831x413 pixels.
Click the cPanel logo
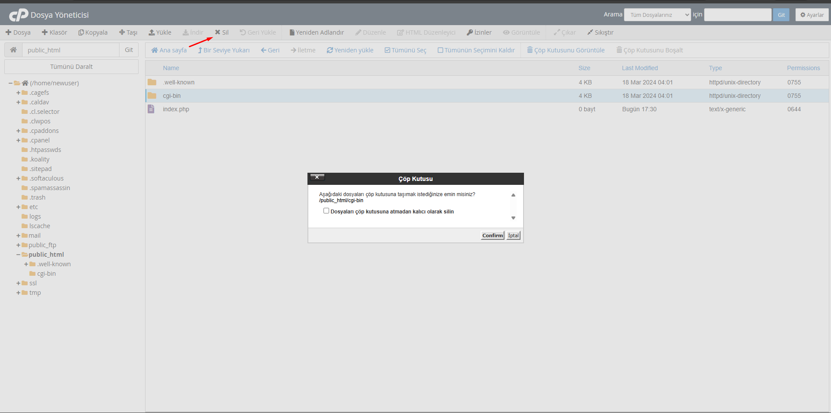[x=19, y=15]
